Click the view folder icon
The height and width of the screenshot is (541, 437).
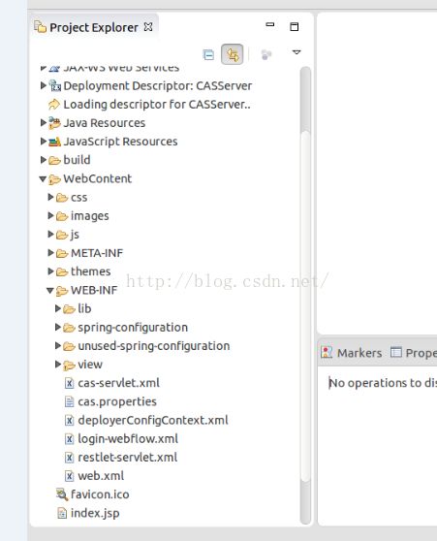point(69,366)
